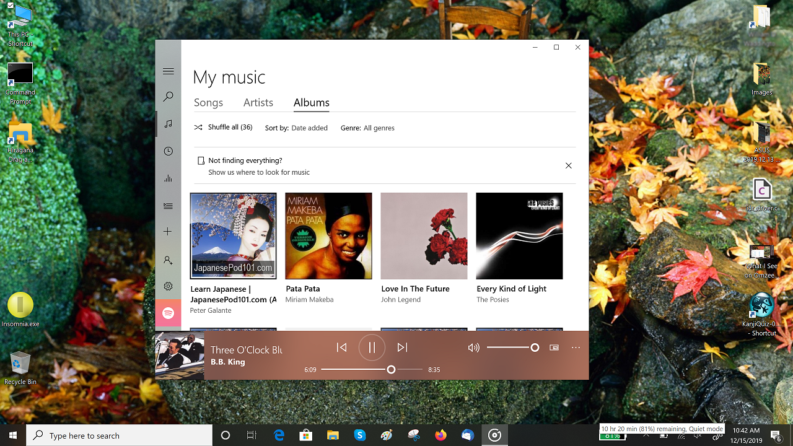Open Sort by Date added dropdown
Viewport: 793px width, 446px height.
[296, 128]
